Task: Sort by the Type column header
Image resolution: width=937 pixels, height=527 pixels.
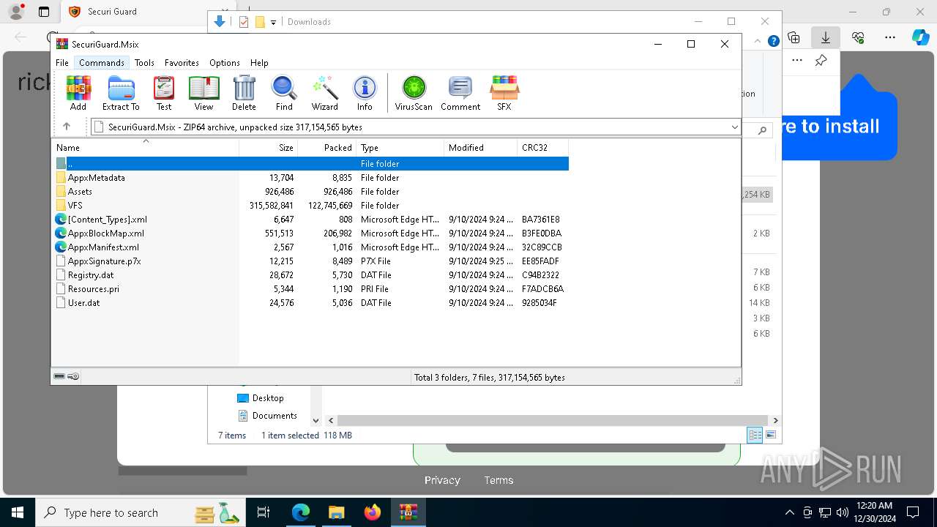Action: tap(400, 147)
